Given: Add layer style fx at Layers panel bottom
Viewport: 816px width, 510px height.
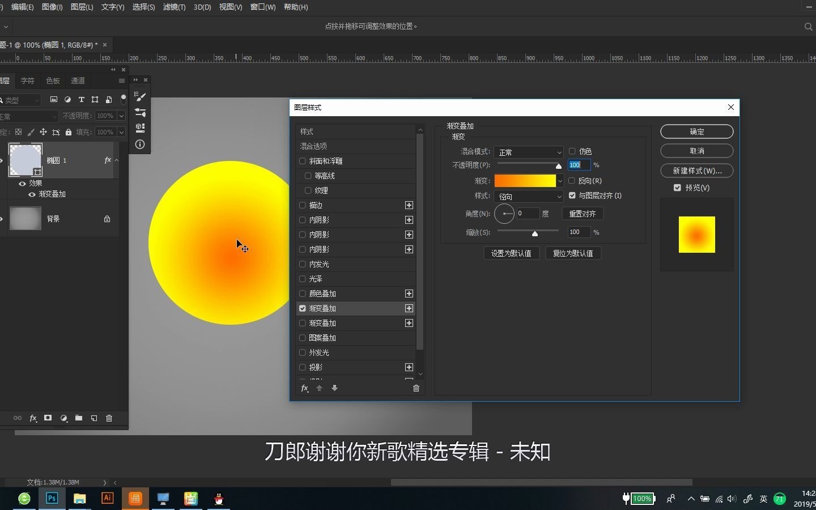Looking at the screenshot, I should 33,418.
